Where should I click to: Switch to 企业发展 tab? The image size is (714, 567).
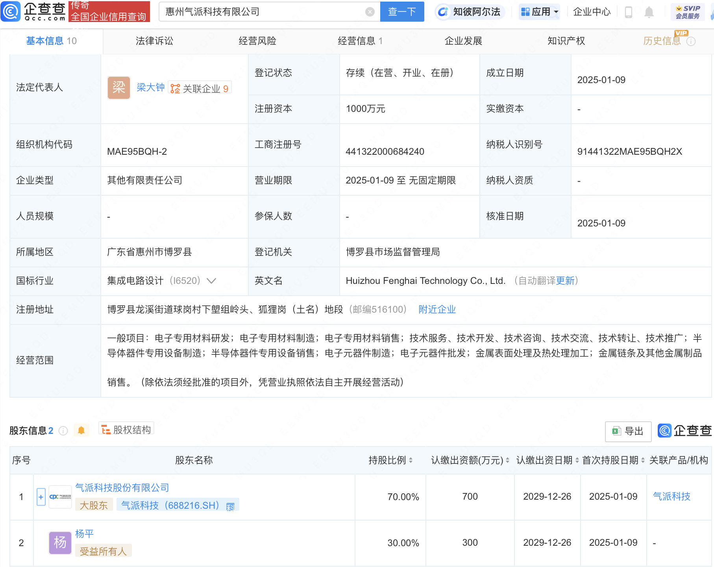click(x=463, y=41)
